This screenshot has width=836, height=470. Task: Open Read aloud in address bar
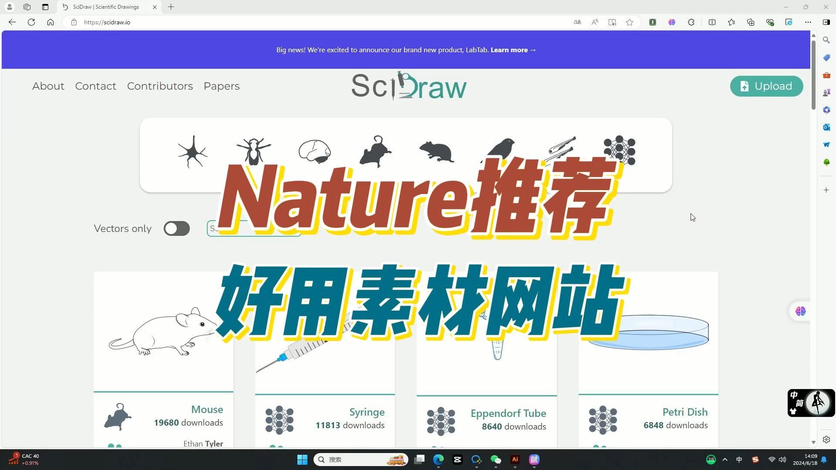click(x=595, y=22)
